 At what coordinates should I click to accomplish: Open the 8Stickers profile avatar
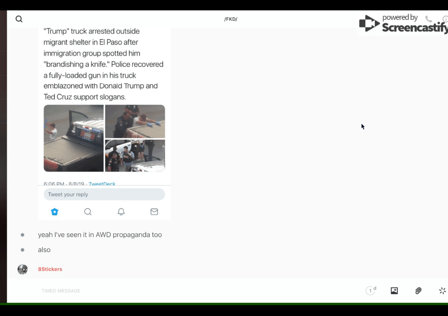coord(23,270)
